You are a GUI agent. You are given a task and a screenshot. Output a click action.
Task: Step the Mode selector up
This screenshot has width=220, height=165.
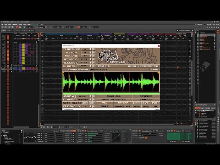90,96
